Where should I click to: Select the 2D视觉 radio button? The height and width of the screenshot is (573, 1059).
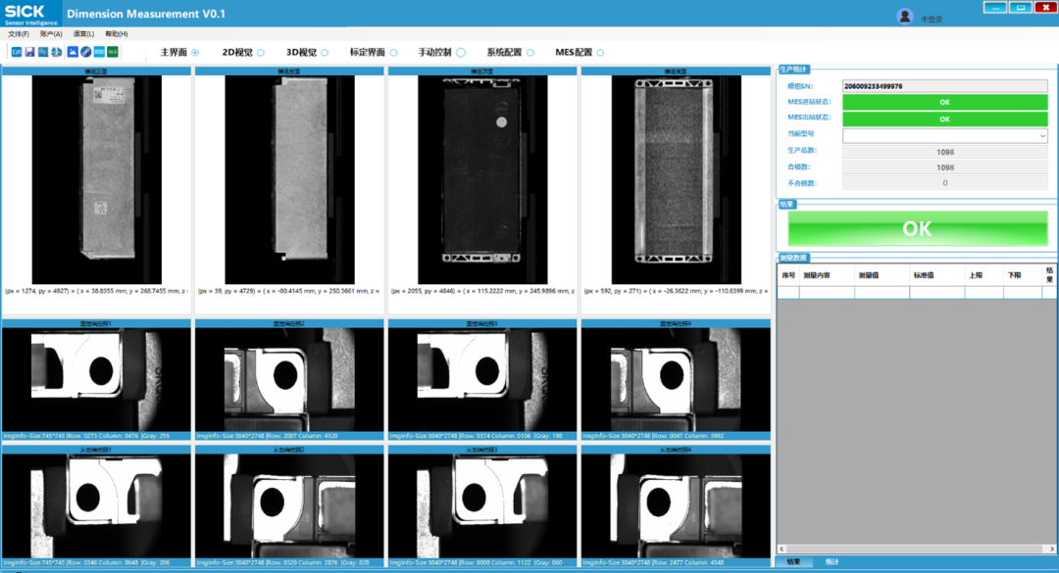click(261, 53)
